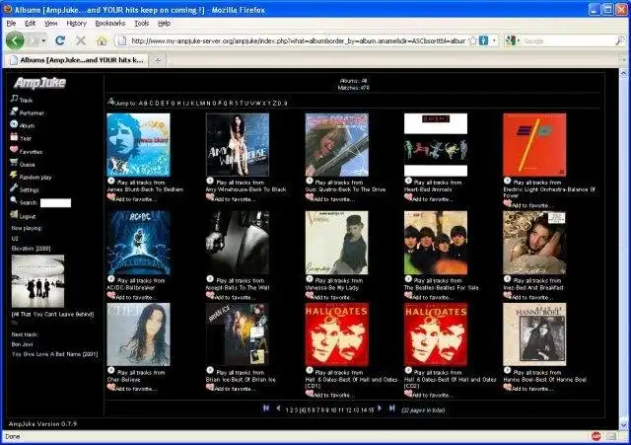631x445 pixels.
Task: Open the Tools menu
Action: click(142, 24)
